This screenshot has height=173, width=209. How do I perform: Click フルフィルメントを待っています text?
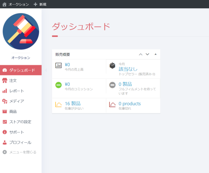(x=137, y=91)
